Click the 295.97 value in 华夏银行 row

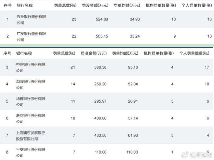100,101
